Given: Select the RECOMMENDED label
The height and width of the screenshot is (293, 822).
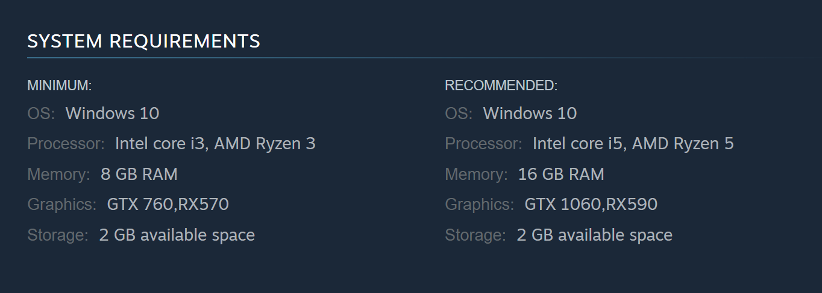Looking at the screenshot, I should point(501,85).
